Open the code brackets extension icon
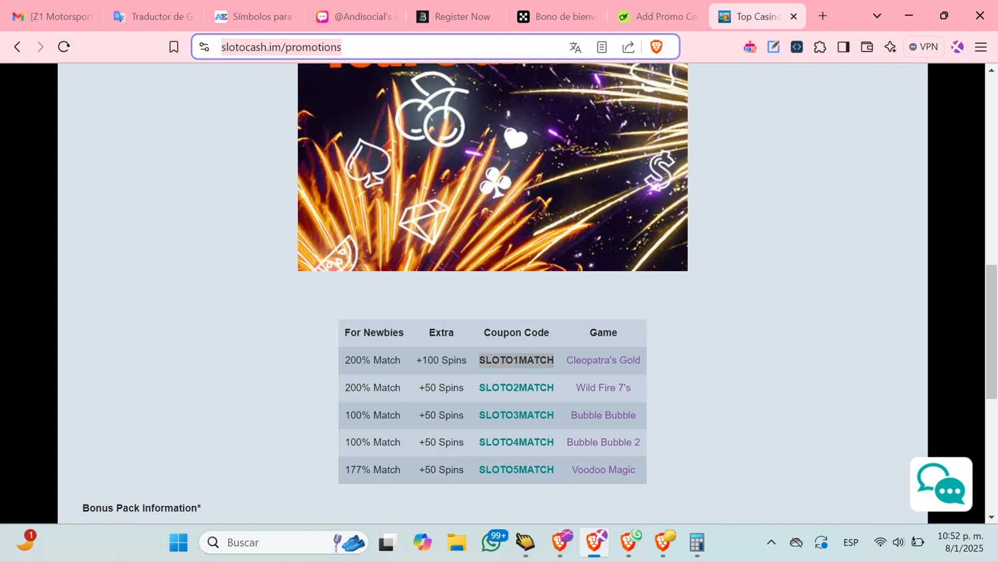Viewport: 998px width, 561px height. 796,47
